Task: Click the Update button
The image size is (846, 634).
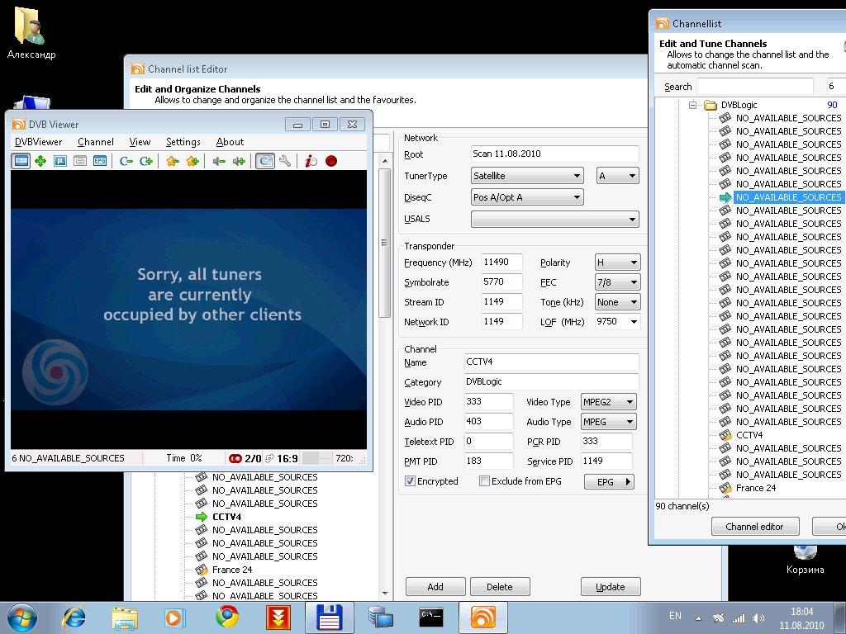Action: 610,587
